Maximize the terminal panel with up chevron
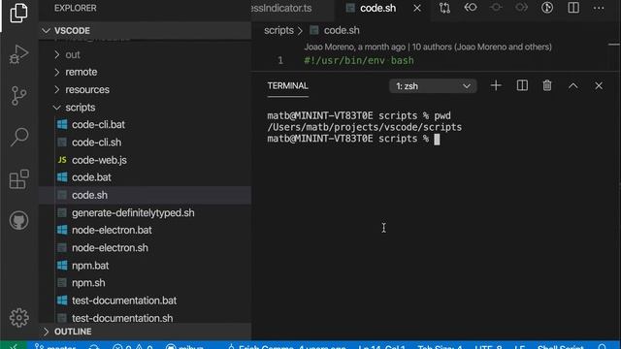This screenshot has width=621, height=349. click(x=572, y=86)
